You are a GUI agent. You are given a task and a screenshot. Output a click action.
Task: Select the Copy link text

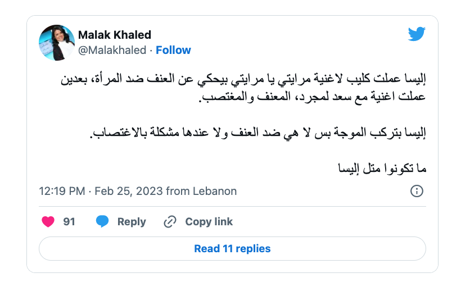click(209, 221)
